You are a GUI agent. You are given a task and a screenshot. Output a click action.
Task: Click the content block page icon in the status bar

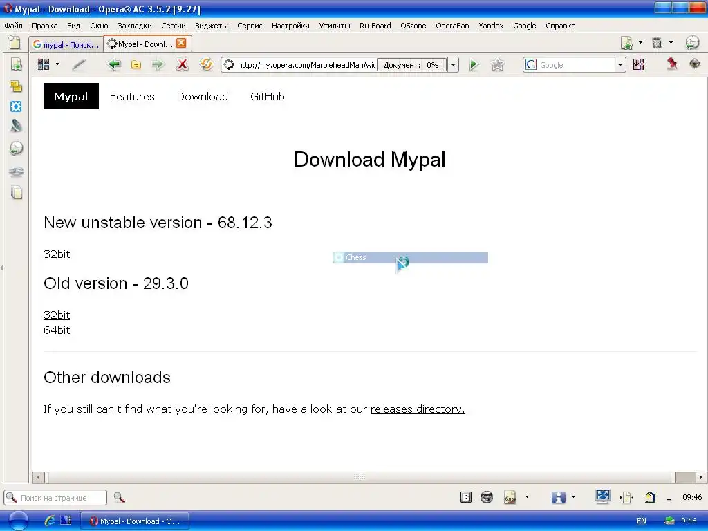pyautogui.click(x=510, y=497)
